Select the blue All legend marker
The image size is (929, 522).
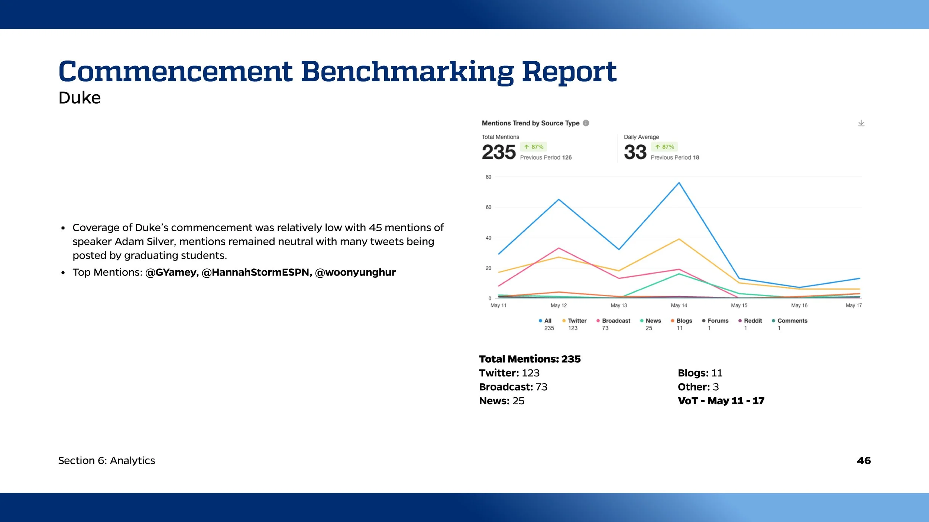point(540,320)
